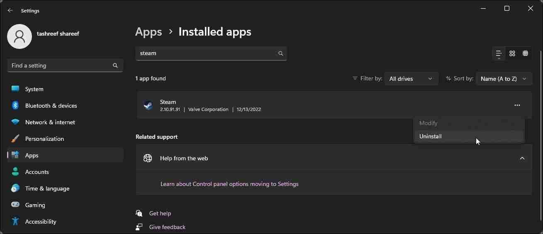Image resolution: width=543 pixels, height=234 pixels.
Task: Open the Control panel options moving link
Action: pyautogui.click(x=229, y=184)
